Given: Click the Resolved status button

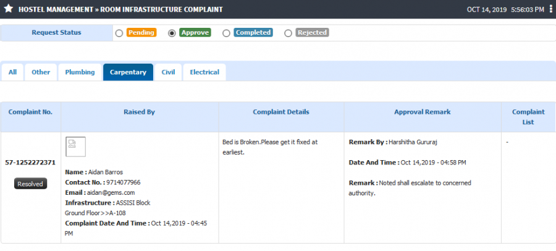Looking at the screenshot, I should point(30,184).
